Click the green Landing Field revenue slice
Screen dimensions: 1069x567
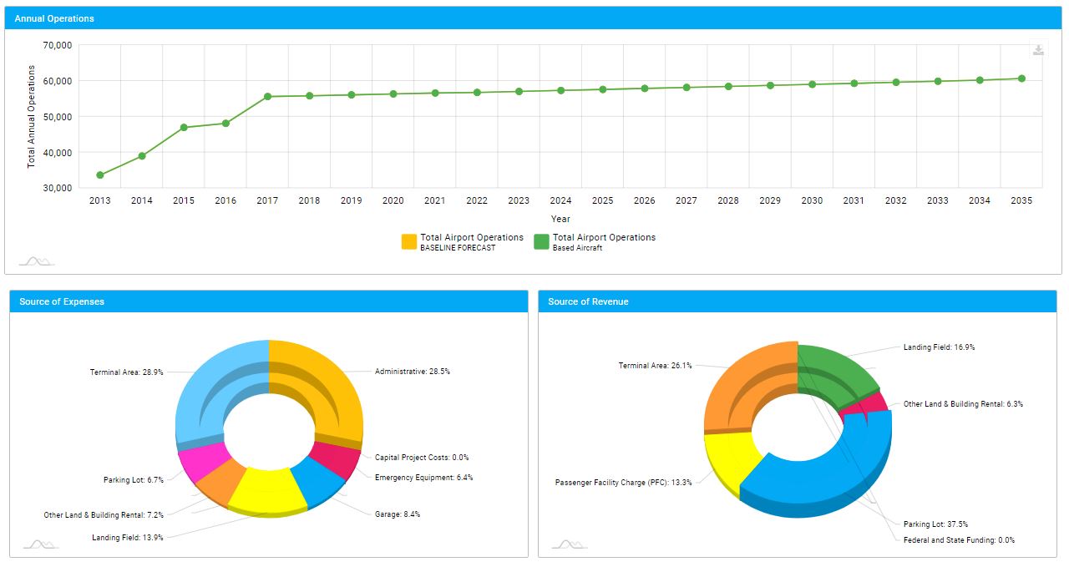(x=839, y=372)
